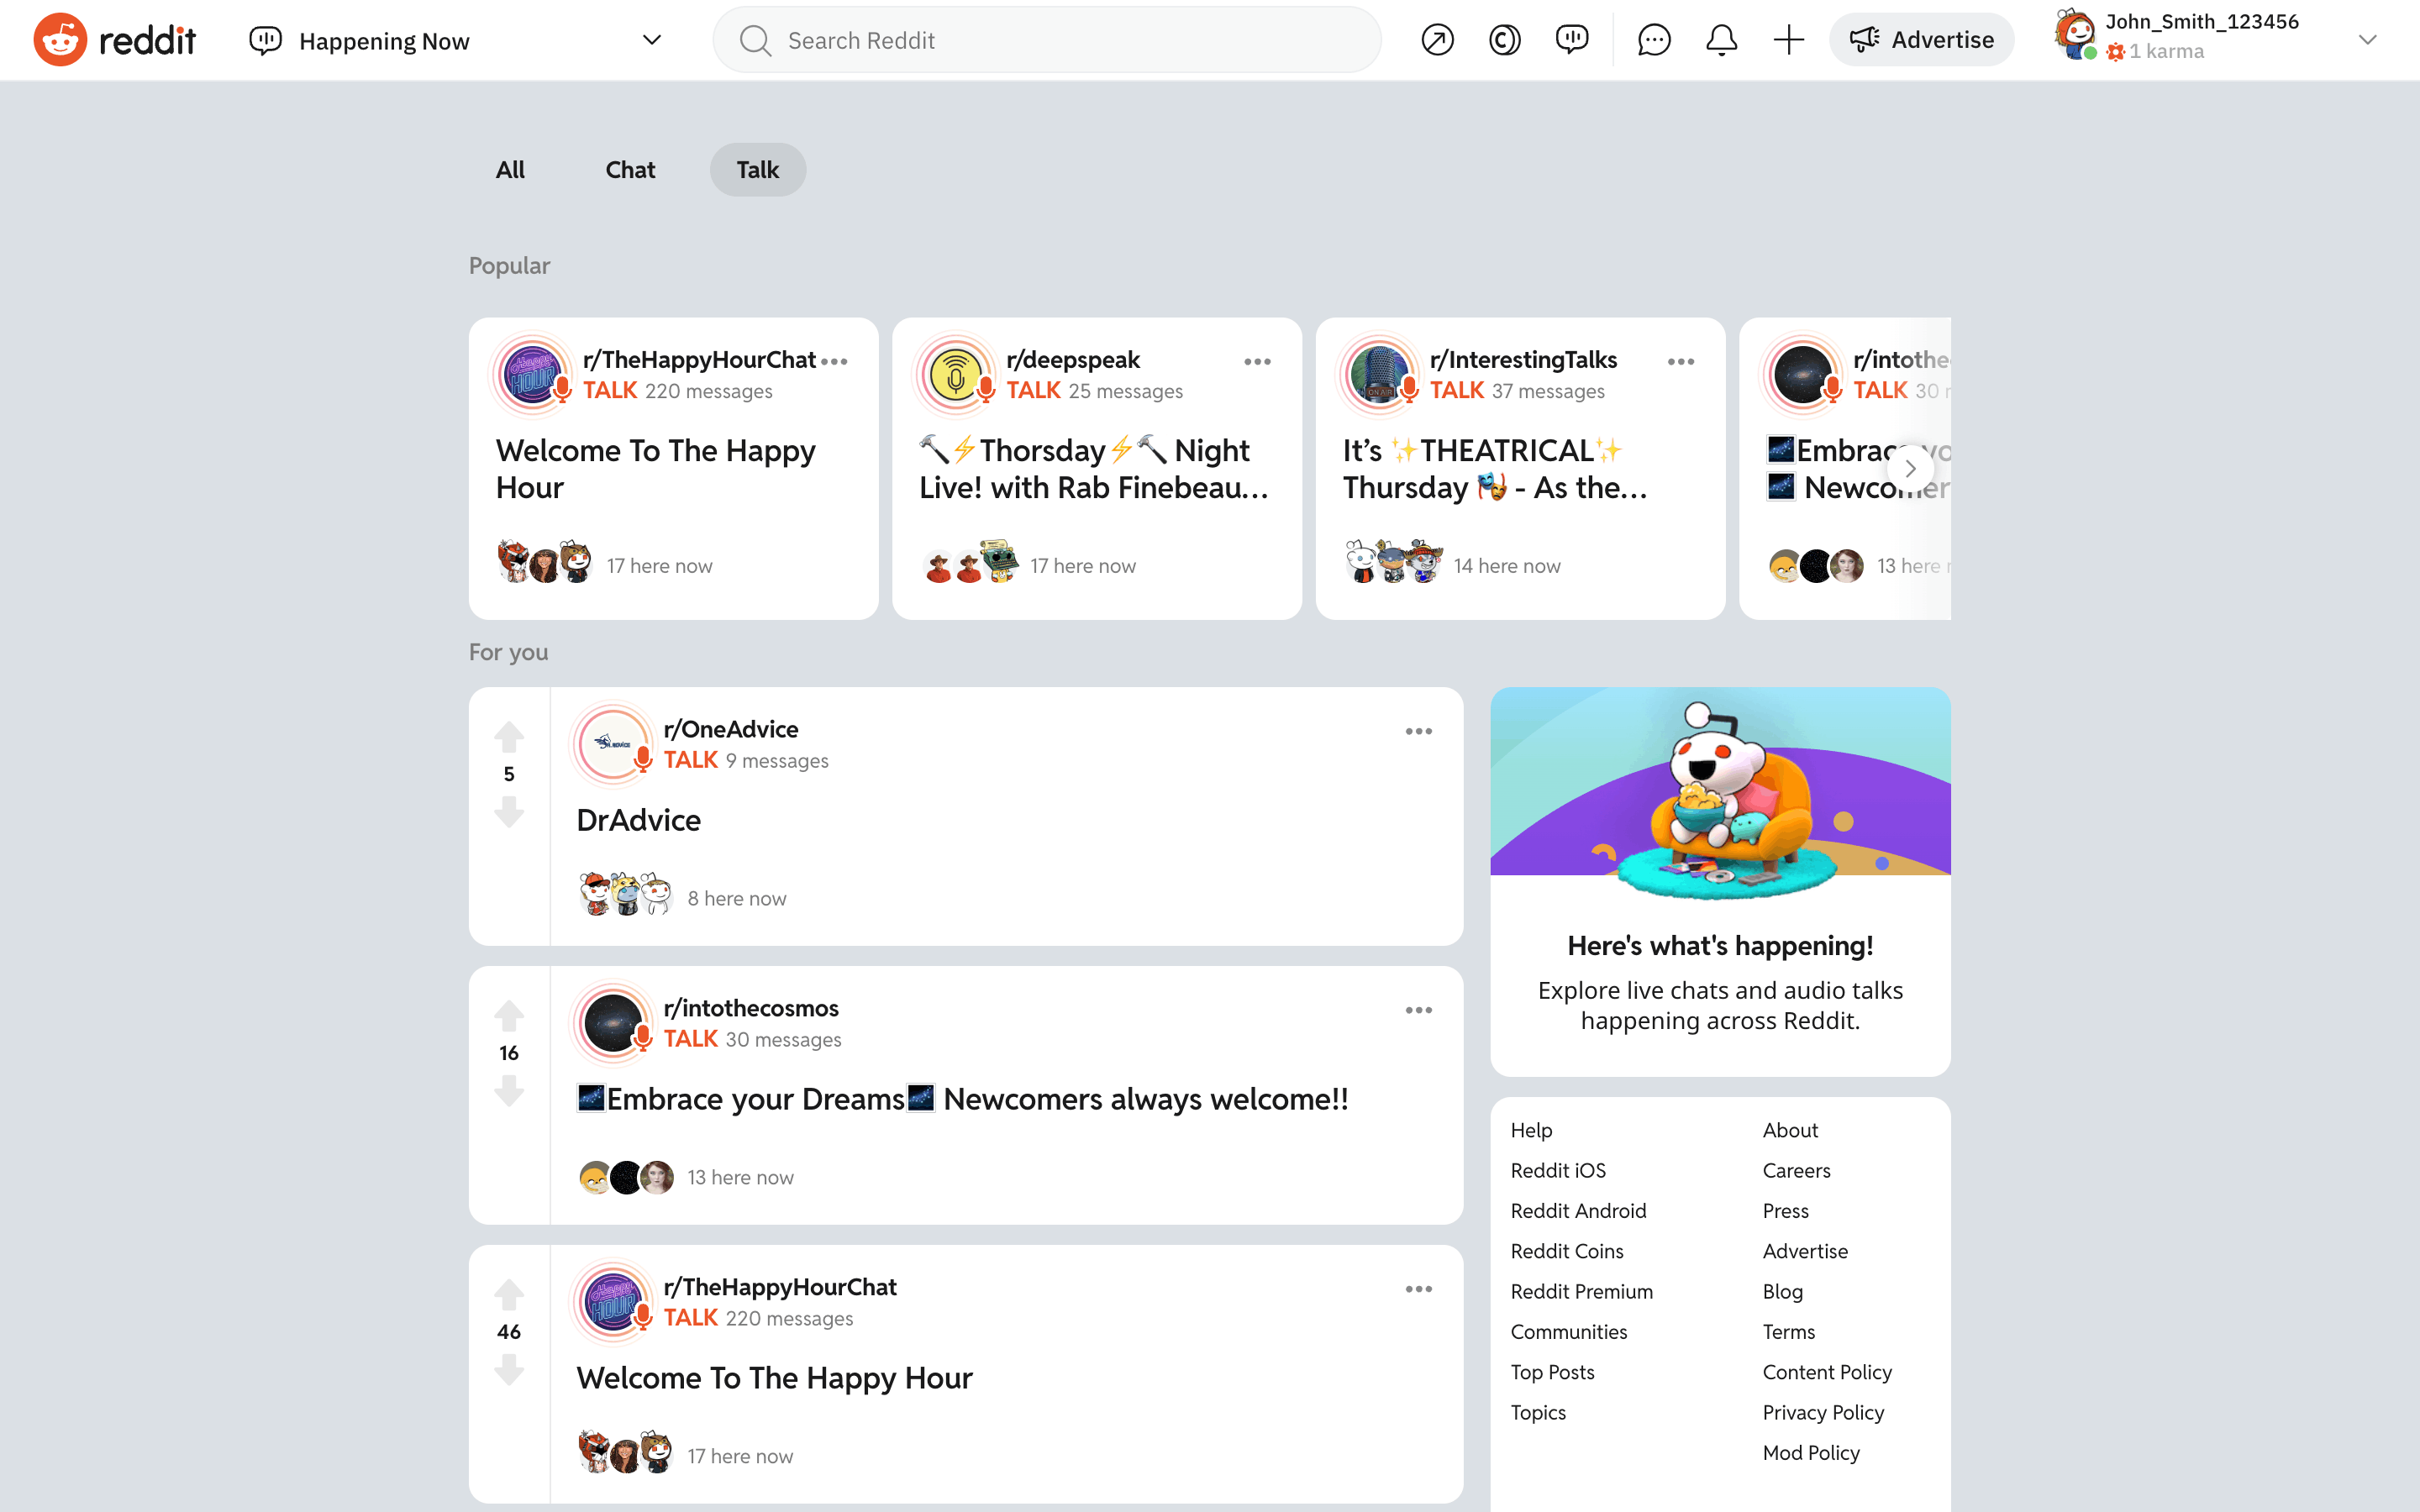Open more options for r/deepspeak card

[1257, 362]
